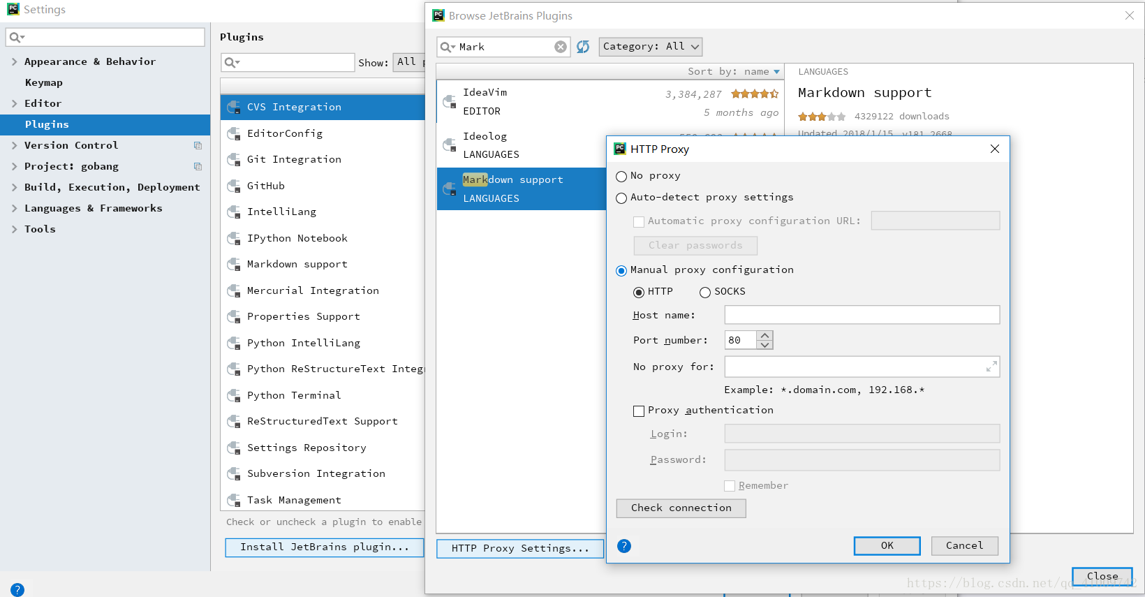Click the Ideolog plugin icon in browse list
The width and height of the screenshot is (1145, 597).
(450, 145)
